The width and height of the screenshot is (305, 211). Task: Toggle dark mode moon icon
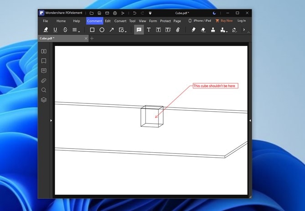coord(214,13)
